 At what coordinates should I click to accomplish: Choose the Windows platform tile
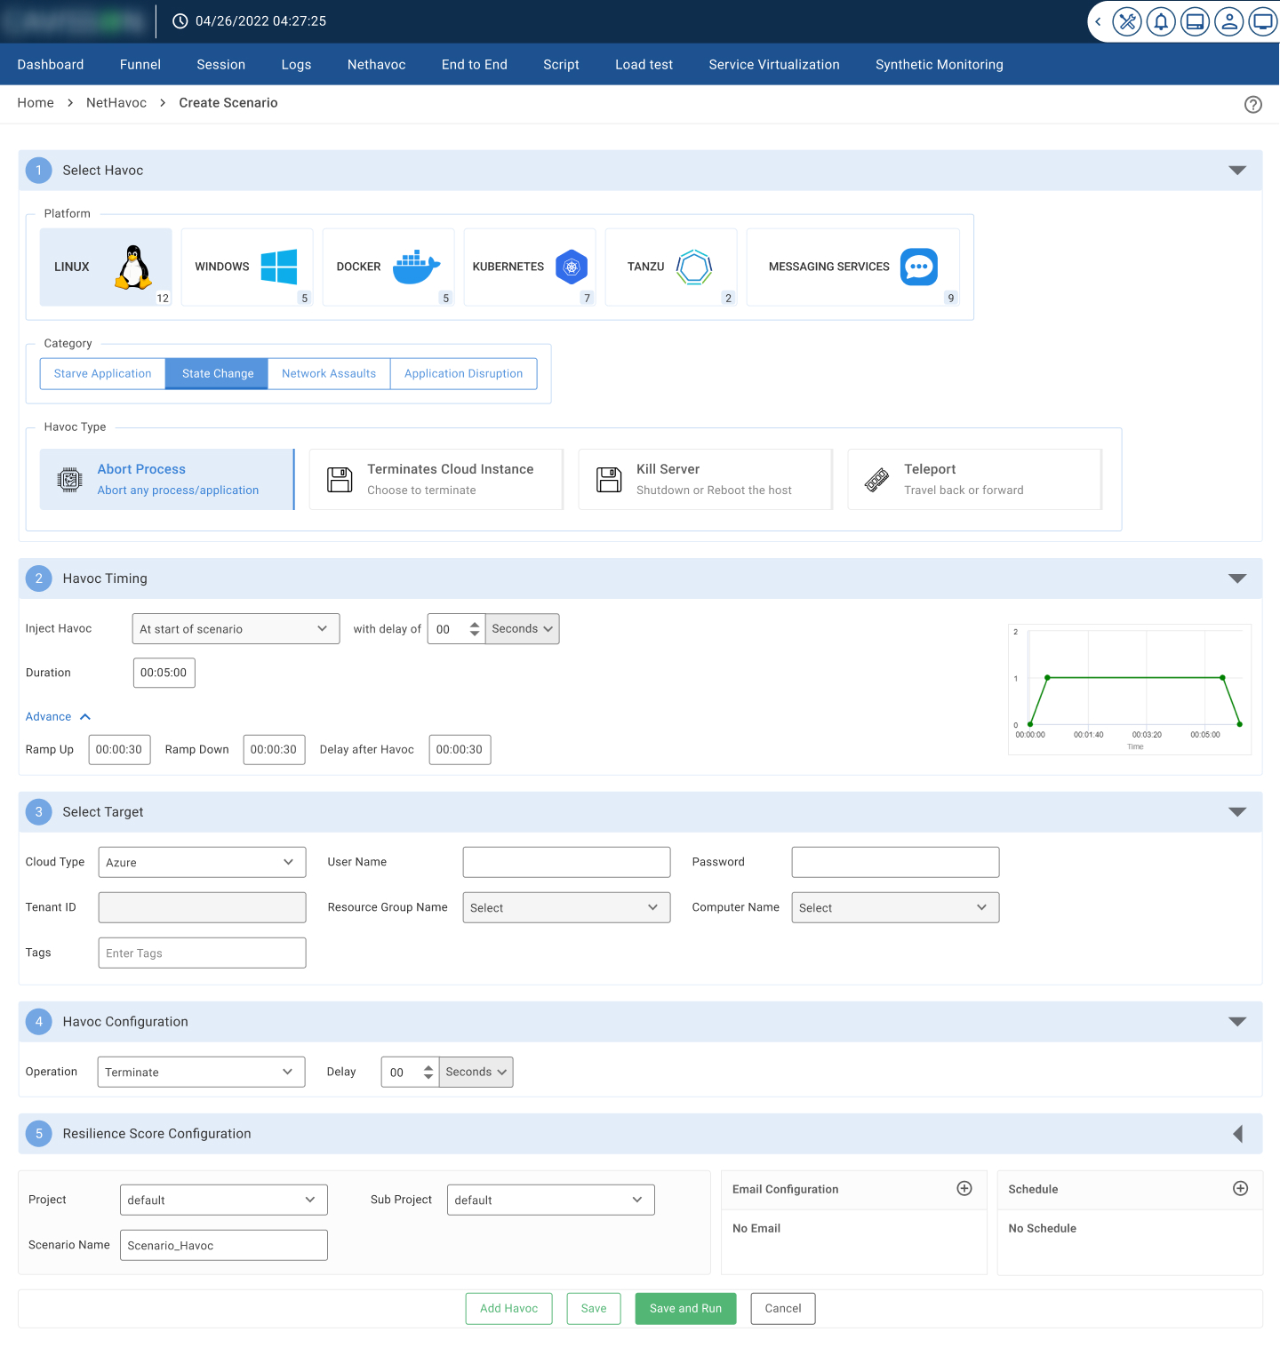click(x=246, y=267)
